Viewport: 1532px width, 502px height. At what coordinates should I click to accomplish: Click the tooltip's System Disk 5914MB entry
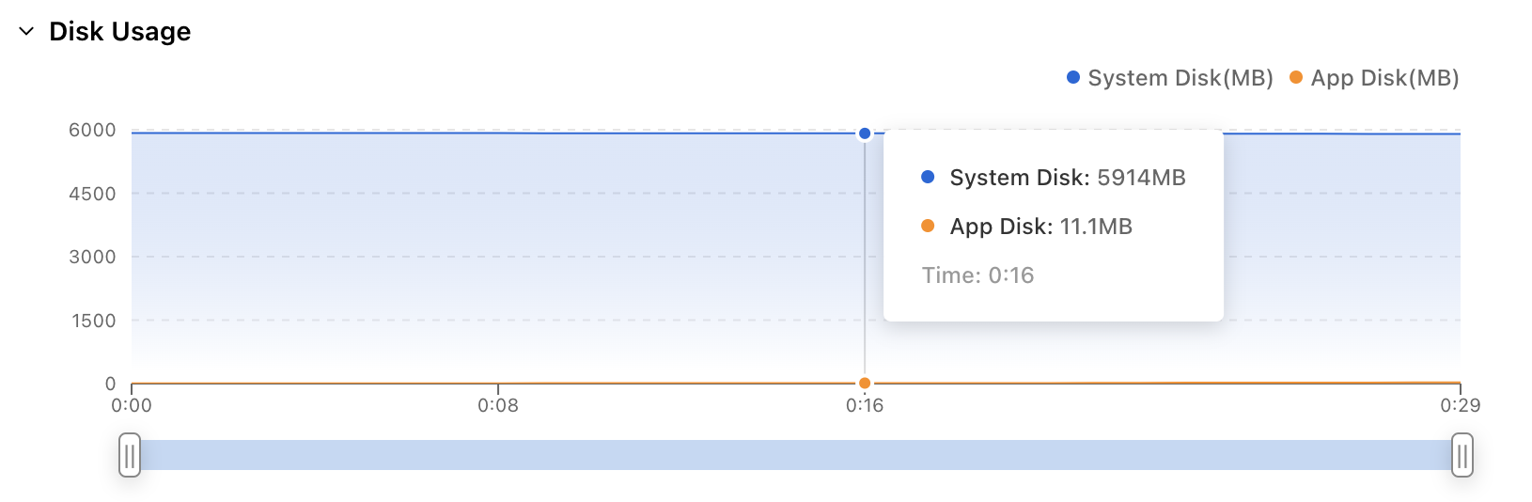point(1067,178)
